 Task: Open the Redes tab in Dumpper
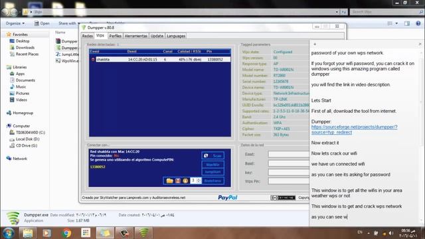pyautogui.click(x=87, y=36)
